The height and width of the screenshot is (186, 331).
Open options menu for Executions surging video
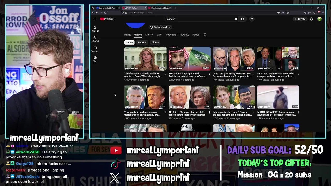(x=209, y=74)
